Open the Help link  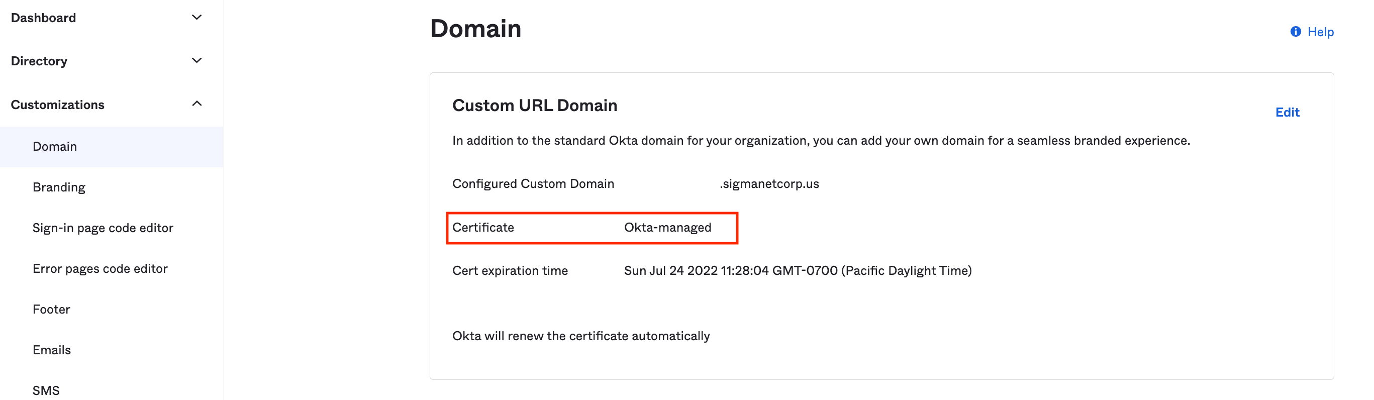(x=1320, y=32)
